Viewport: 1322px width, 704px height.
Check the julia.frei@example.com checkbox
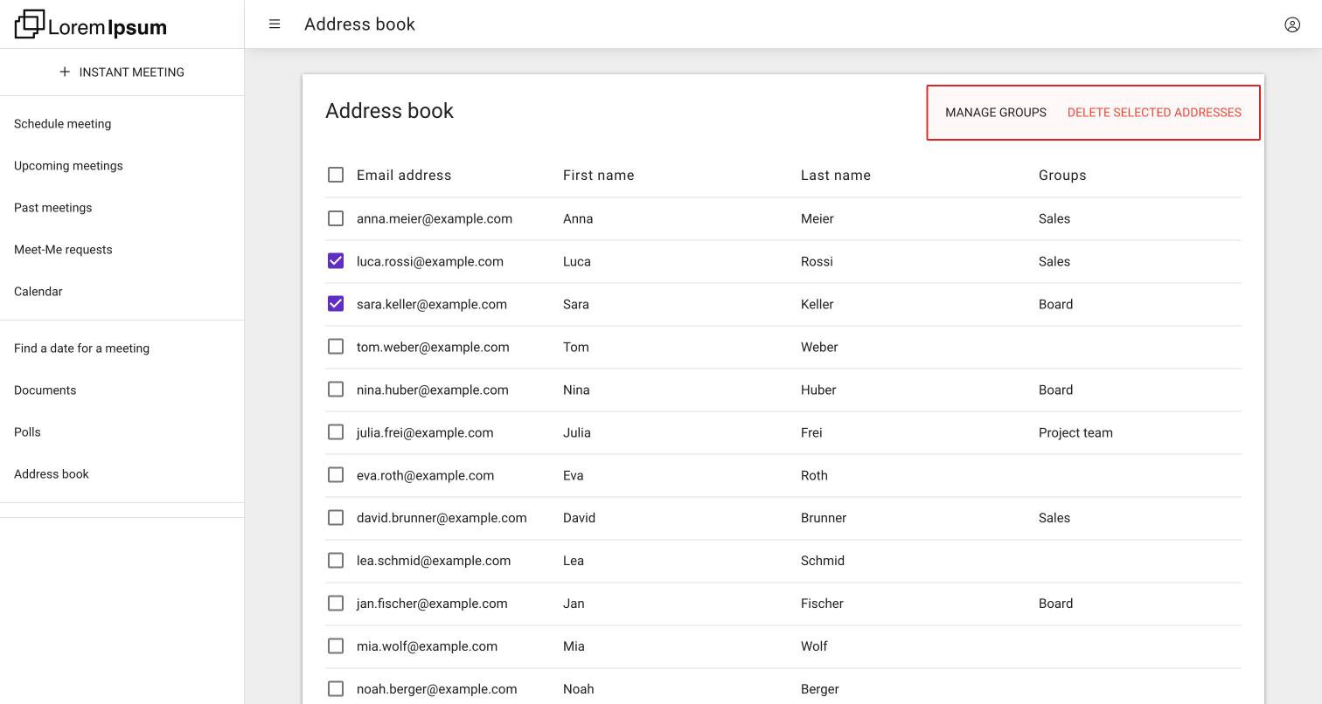pyautogui.click(x=336, y=432)
